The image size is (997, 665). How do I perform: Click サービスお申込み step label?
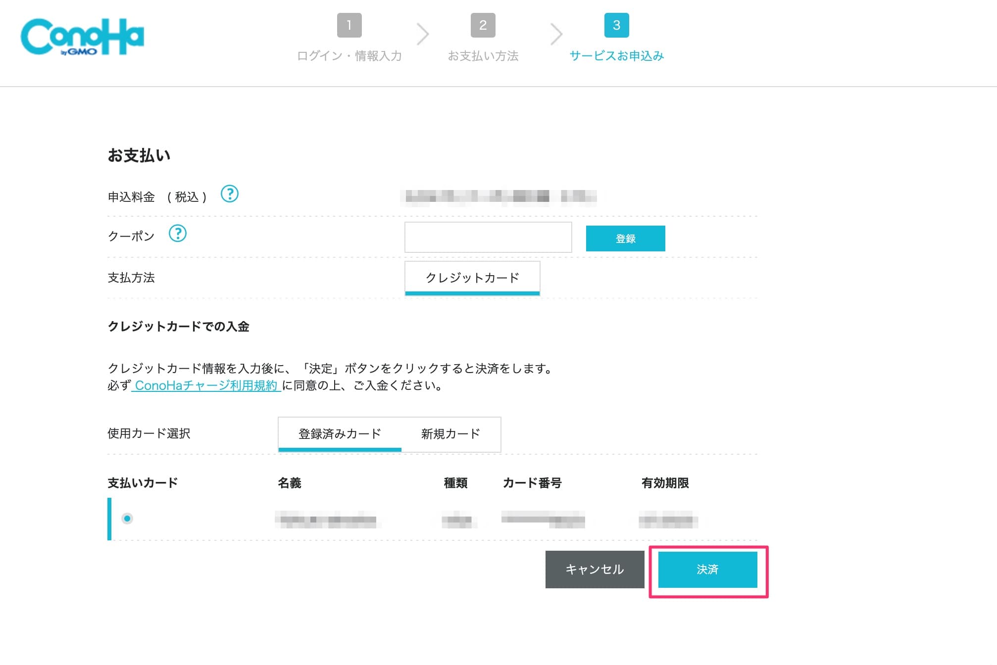616,56
